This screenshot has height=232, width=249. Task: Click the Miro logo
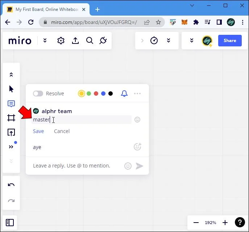click(20, 41)
